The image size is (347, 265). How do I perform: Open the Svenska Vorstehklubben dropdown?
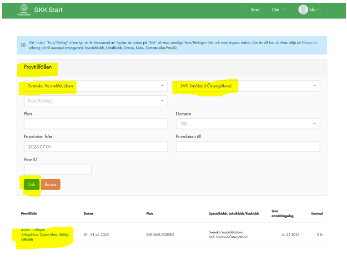[x=96, y=86]
